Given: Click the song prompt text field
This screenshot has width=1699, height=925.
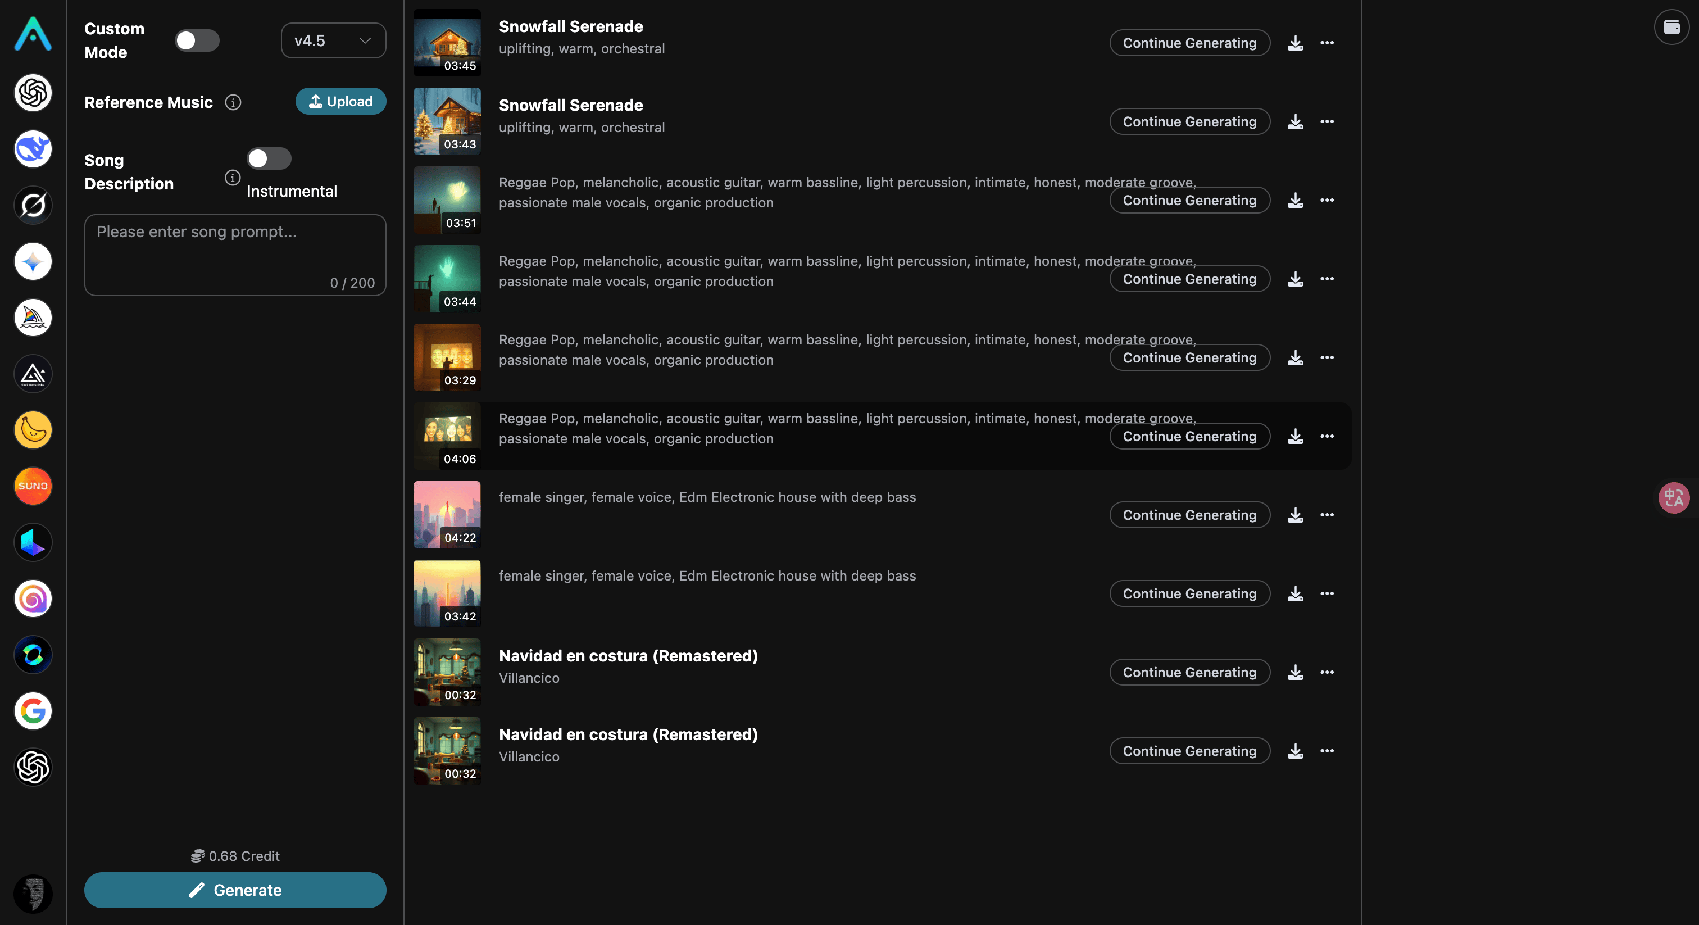Looking at the screenshot, I should tap(235, 254).
